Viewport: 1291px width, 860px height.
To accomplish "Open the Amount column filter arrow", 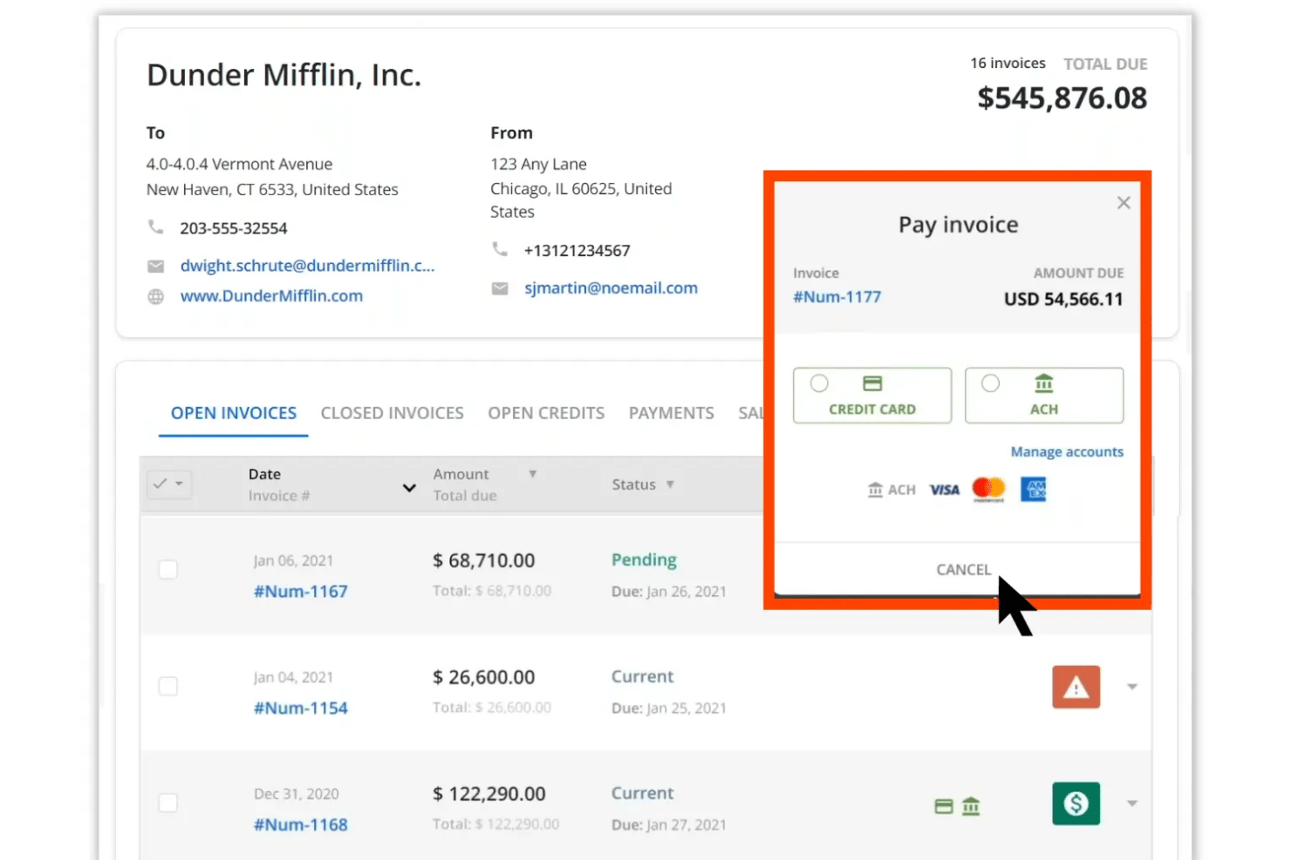I will point(532,474).
